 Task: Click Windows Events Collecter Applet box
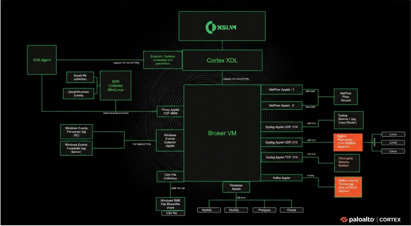[x=170, y=141]
